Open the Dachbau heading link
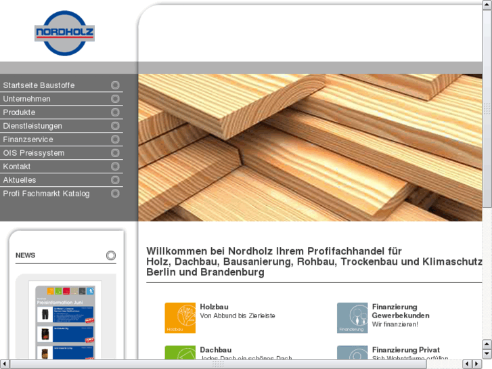This screenshot has height=369, width=492. 216,350
